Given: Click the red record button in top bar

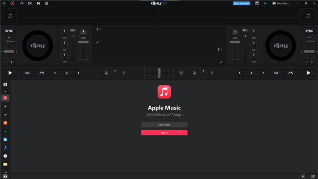Looking at the screenshot, I should tap(12, 3).
